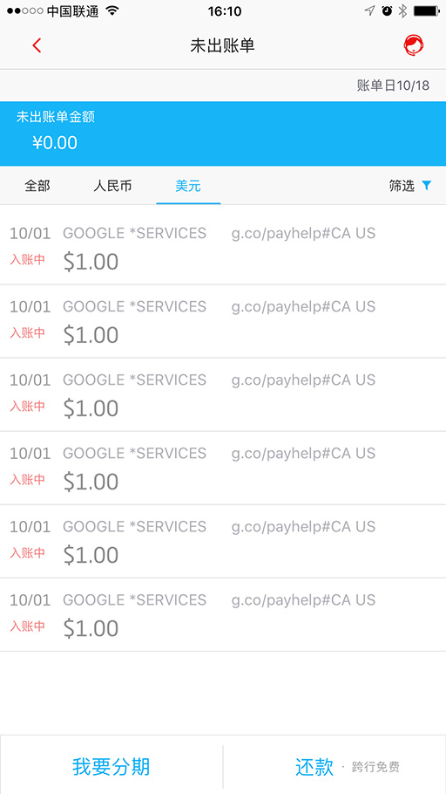Tap the 账单日10/18 statement date label
Screen dimensions: 446x794
[x=393, y=86]
